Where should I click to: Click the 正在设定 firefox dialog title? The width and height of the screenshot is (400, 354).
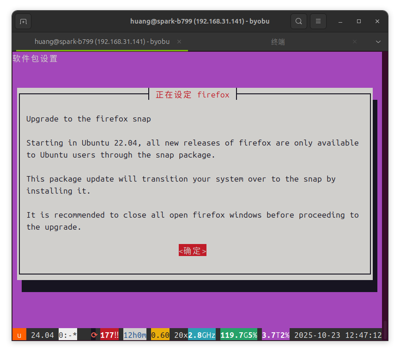[x=193, y=95]
